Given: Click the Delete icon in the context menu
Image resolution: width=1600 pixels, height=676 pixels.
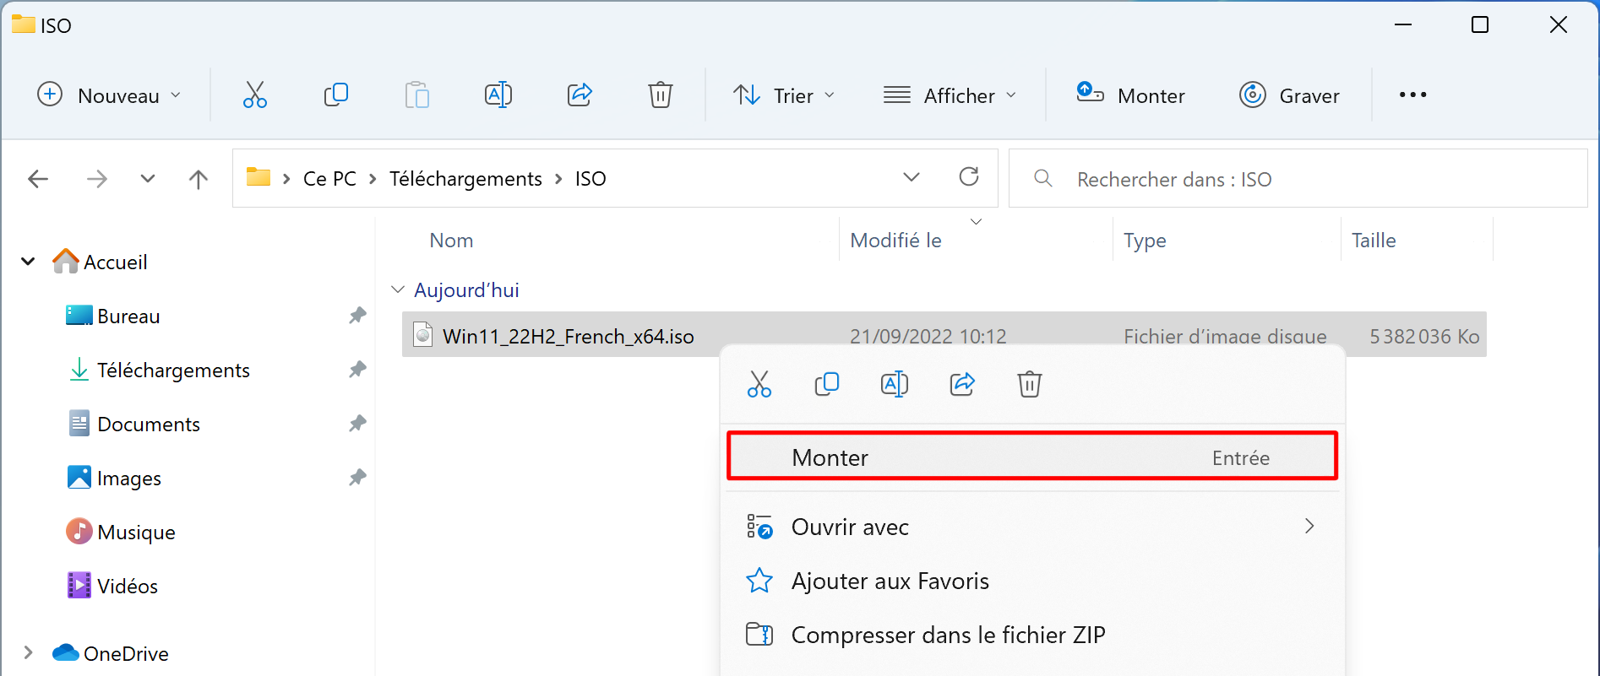Looking at the screenshot, I should click(x=1029, y=385).
